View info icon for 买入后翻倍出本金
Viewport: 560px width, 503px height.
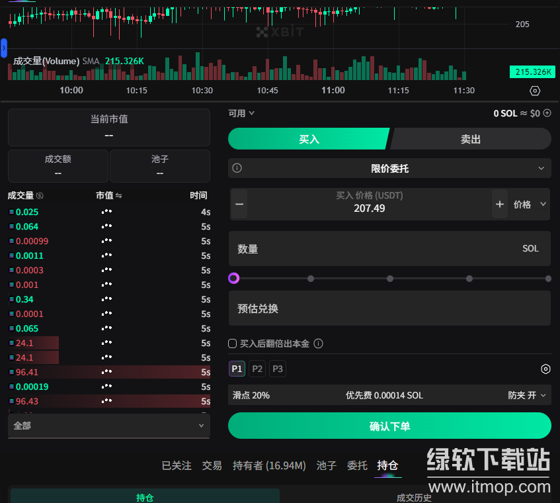coord(318,343)
